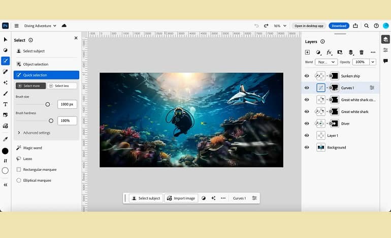Open the contextual bar more options ellipsis
The image size is (391, 238).
pyautogui.click(x=223, y=198)
